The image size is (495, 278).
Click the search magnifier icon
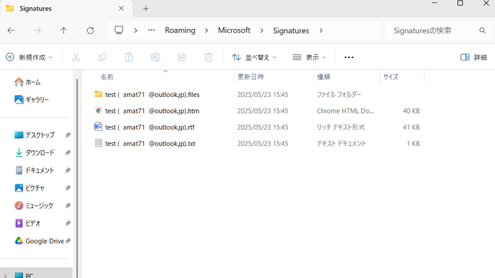pyautogui.click(x=482, y=30)
